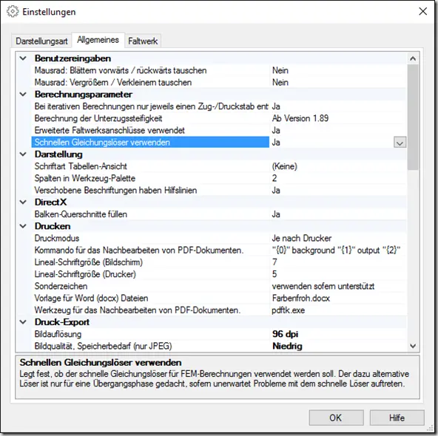This screenshot has height=436, width=438.
Task: Click the scroll down arrow of property list
Action: pos(413,346)
